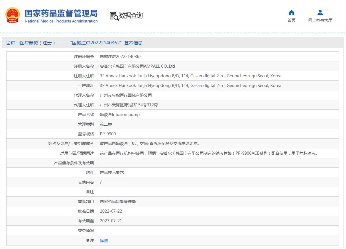Click the 变更情况 label
The image size is (346, 249).
tap(86, 231)
